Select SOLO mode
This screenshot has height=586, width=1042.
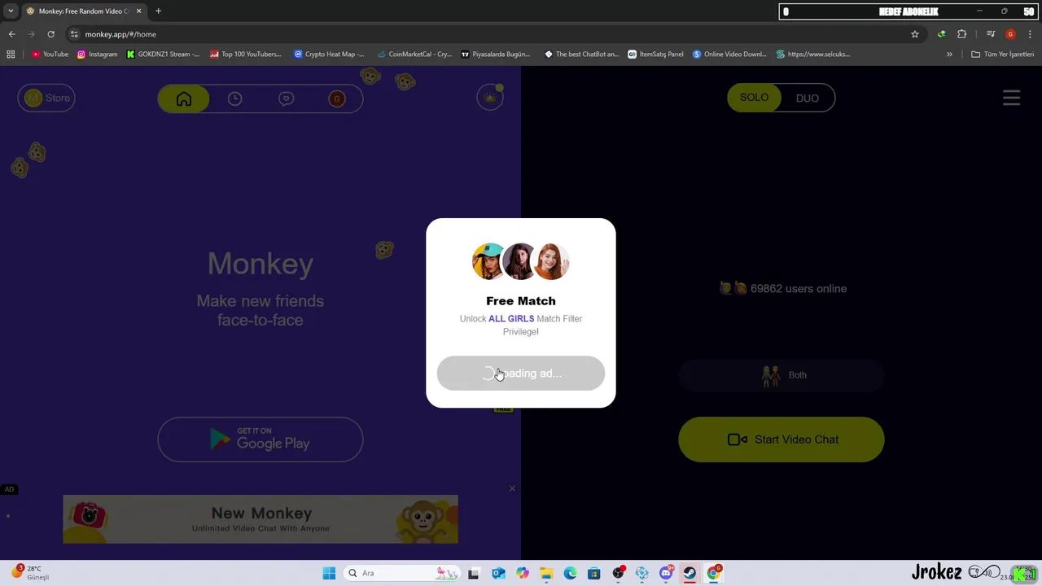pos(754,98)
